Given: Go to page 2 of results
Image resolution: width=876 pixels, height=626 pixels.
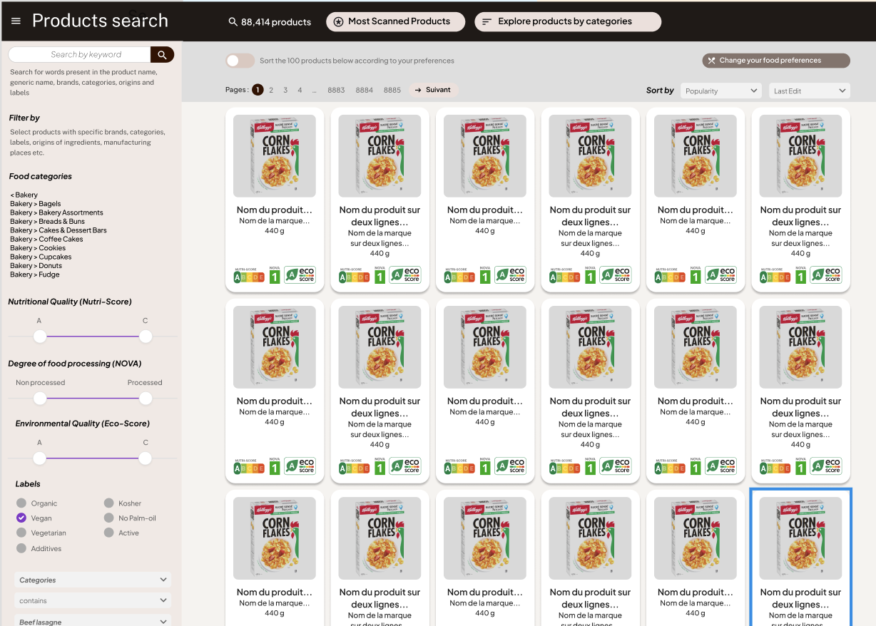Looking at the screenshot, I should point(271,91).
